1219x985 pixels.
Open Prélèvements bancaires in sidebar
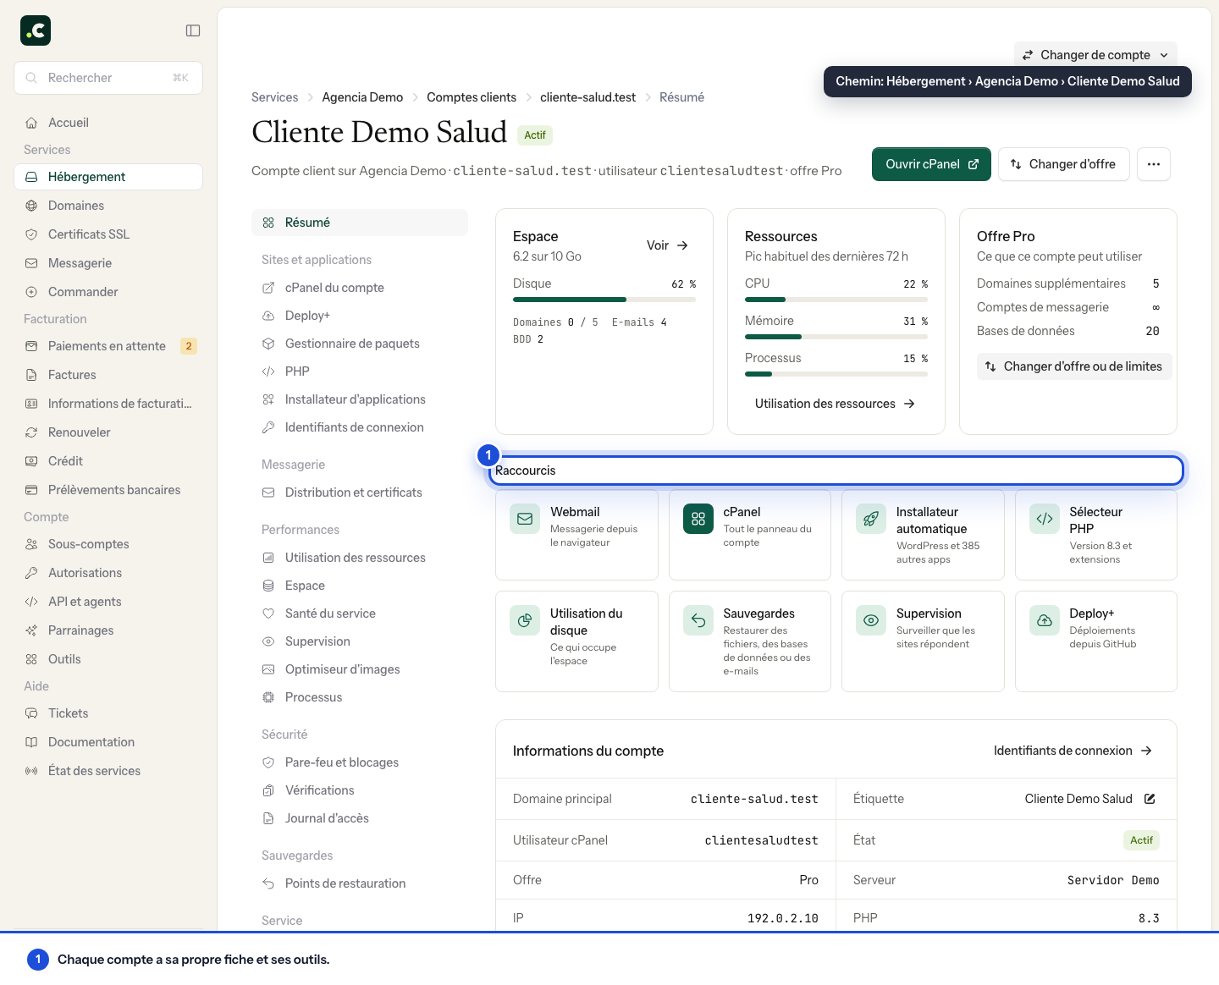pos(108,490)
